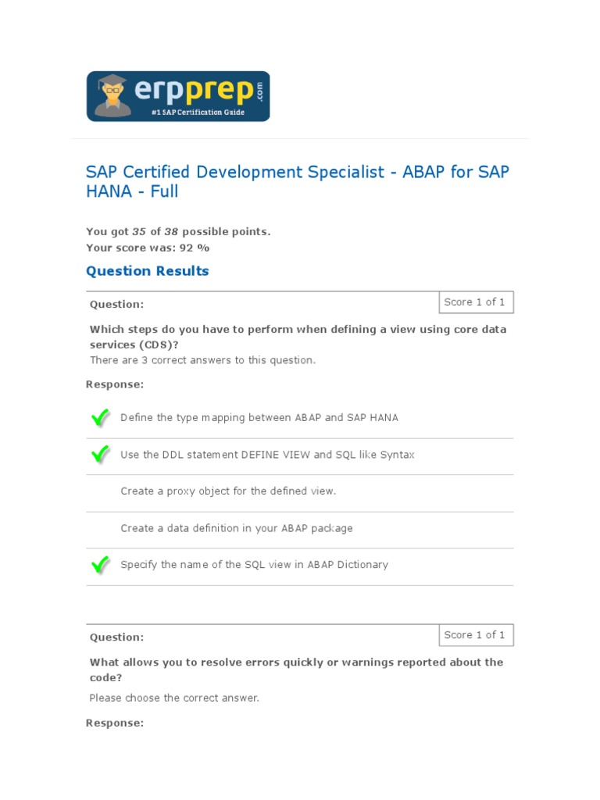Click green checkmark beside DDL statement answer
The height and width of the screenshot is (800, 600).
(100, 455)
